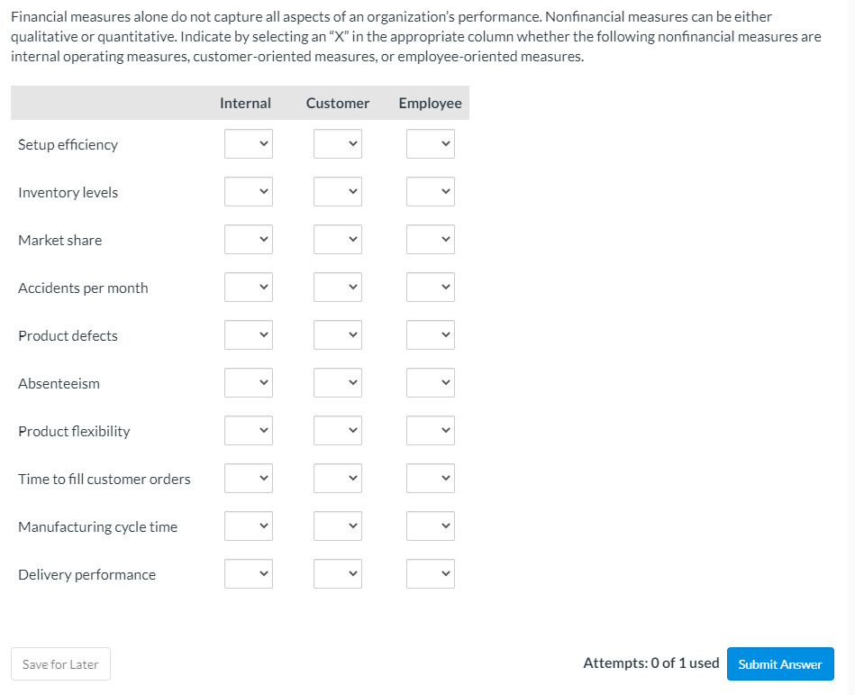The width and height of the screenshot is (855, 695).
Task: Open Customer dropdown for Delivery performance
Action: coord(338,573)
